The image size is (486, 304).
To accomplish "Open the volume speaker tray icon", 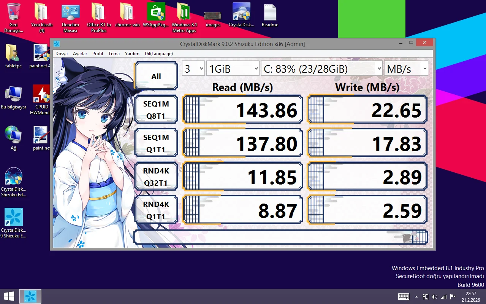I will point(435,296).
